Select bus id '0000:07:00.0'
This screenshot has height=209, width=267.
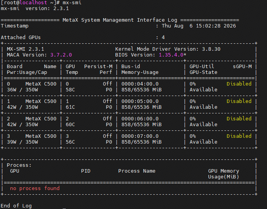click(x=140, y=136)
